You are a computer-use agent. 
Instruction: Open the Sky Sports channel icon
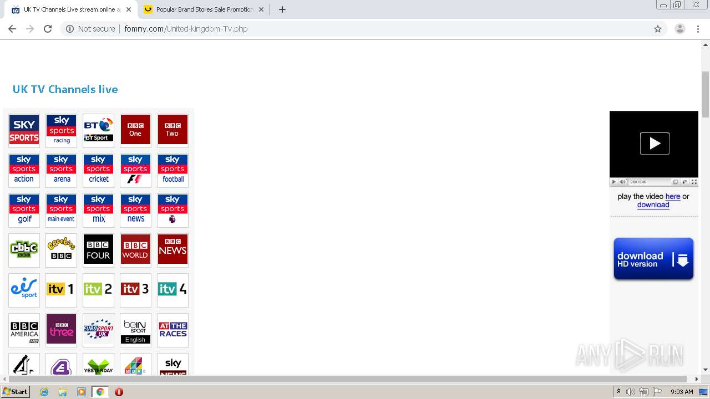(24, 130)
